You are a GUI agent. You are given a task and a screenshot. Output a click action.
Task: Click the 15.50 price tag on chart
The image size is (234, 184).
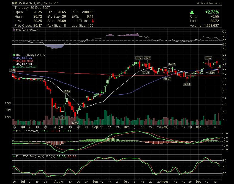pos(67,91)
